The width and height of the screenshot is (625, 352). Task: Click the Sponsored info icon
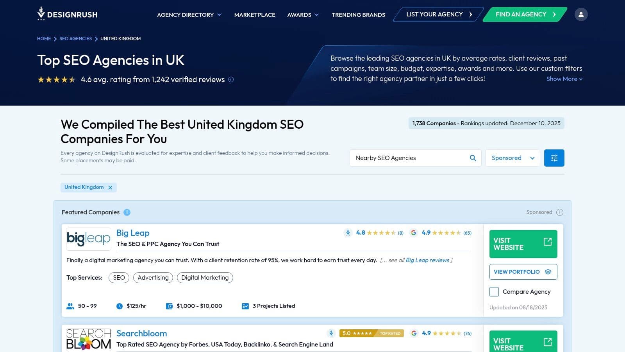coord(560,212)
